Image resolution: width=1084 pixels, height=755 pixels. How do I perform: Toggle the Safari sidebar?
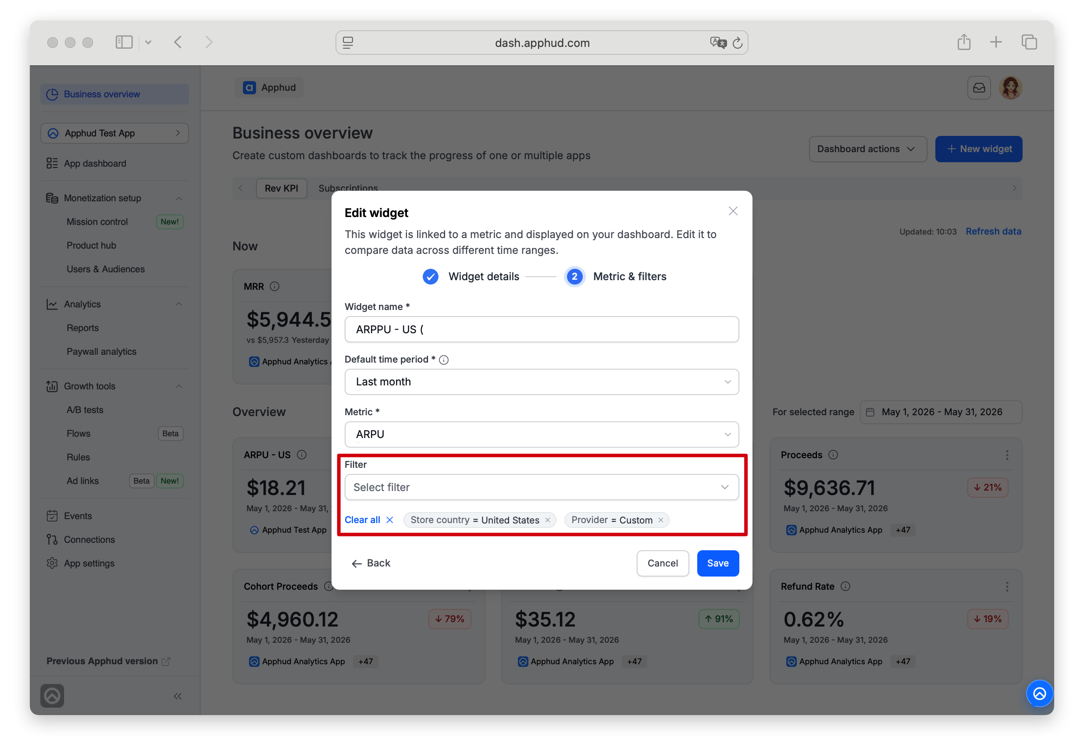click(124, 42)
